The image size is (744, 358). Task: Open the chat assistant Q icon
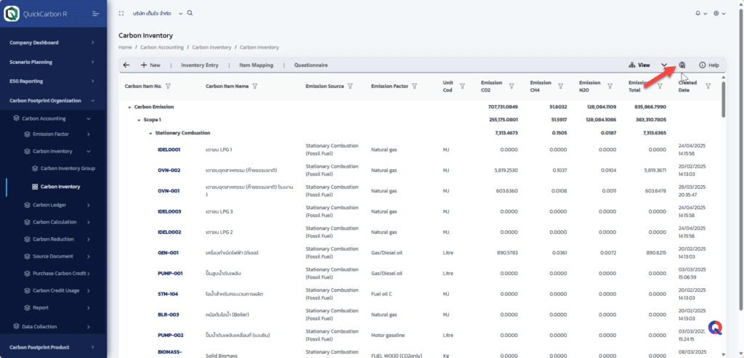(x=715, y=328)
